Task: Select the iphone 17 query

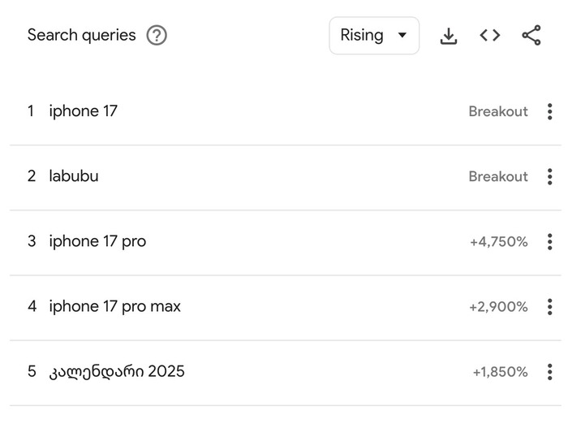Action: [84, 111]
